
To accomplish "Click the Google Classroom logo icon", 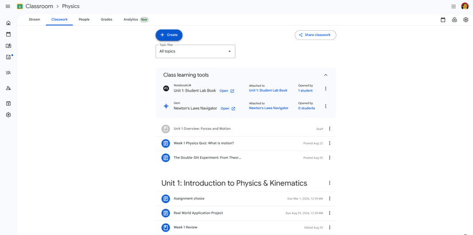I will 20,6.
